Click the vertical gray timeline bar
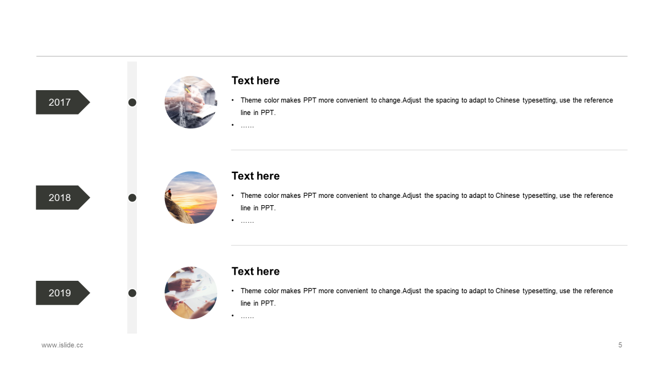 point(132,197)
